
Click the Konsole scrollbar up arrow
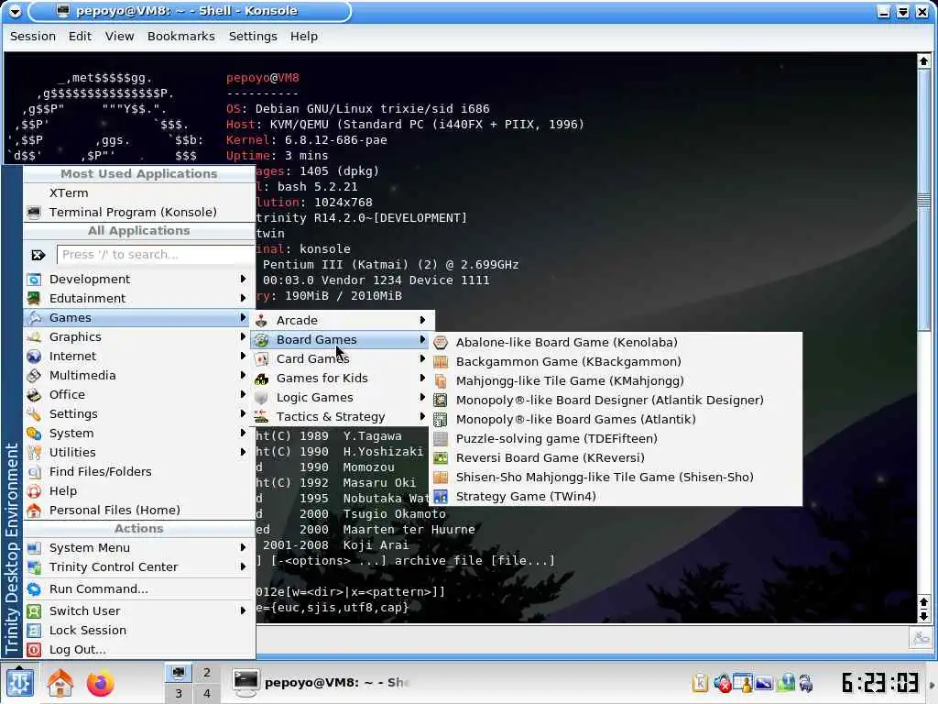[923, 61]
